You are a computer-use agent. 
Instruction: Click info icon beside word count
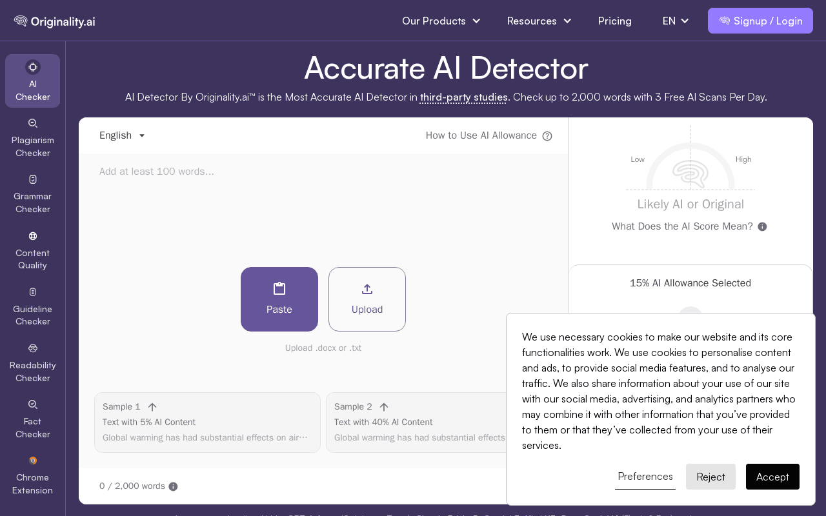click(173, 486)
